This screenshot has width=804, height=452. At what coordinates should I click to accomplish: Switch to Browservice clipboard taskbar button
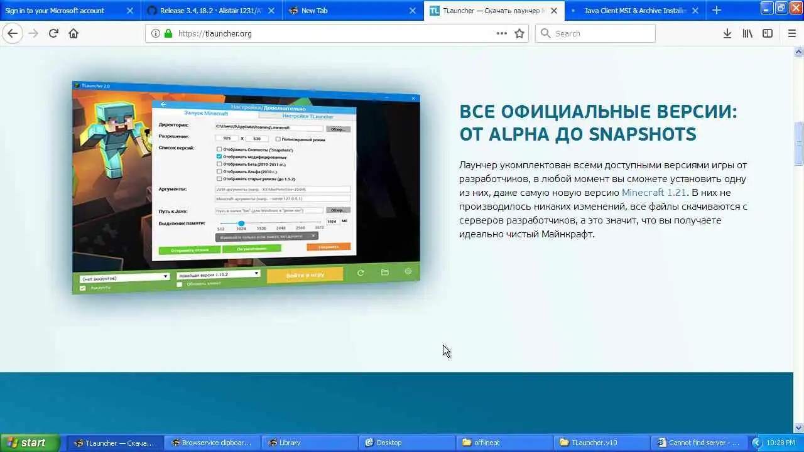[212, 443]
